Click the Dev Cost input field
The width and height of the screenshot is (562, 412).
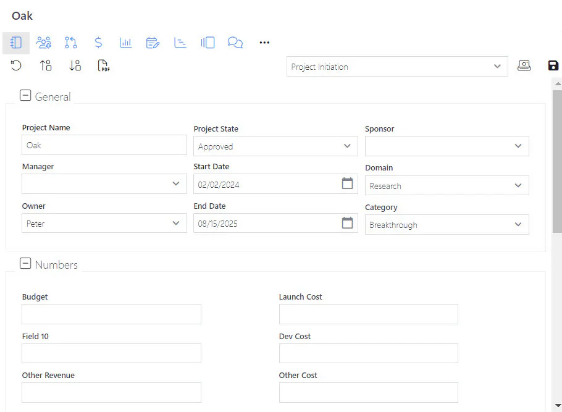[x=369, y=353]
